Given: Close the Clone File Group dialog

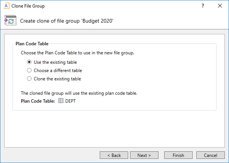Looking at the screenshot, I should (x=220, y=6).
